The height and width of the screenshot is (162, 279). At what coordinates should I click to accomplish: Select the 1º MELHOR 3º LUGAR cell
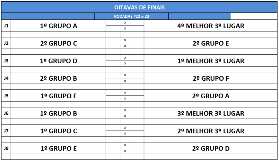point(210,61)
